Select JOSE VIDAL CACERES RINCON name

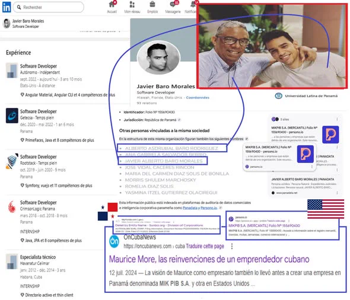[x=160, y=167]
